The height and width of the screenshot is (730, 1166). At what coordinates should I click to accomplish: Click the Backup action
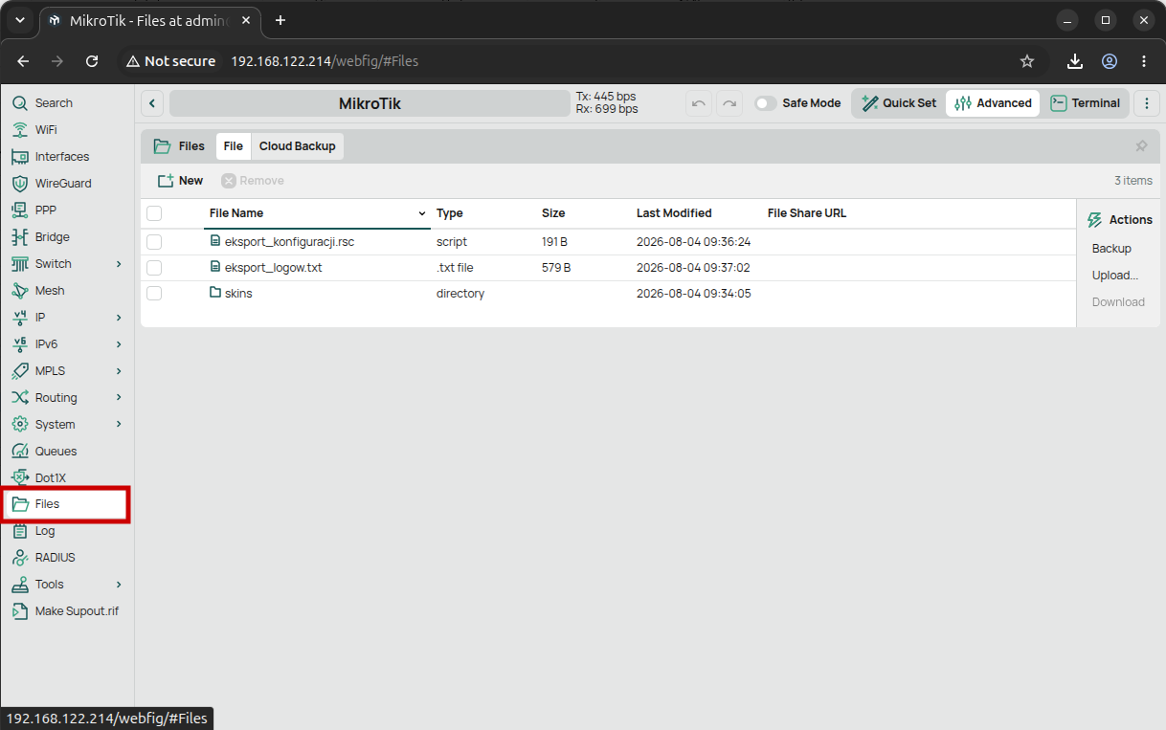pos(1111,249)
